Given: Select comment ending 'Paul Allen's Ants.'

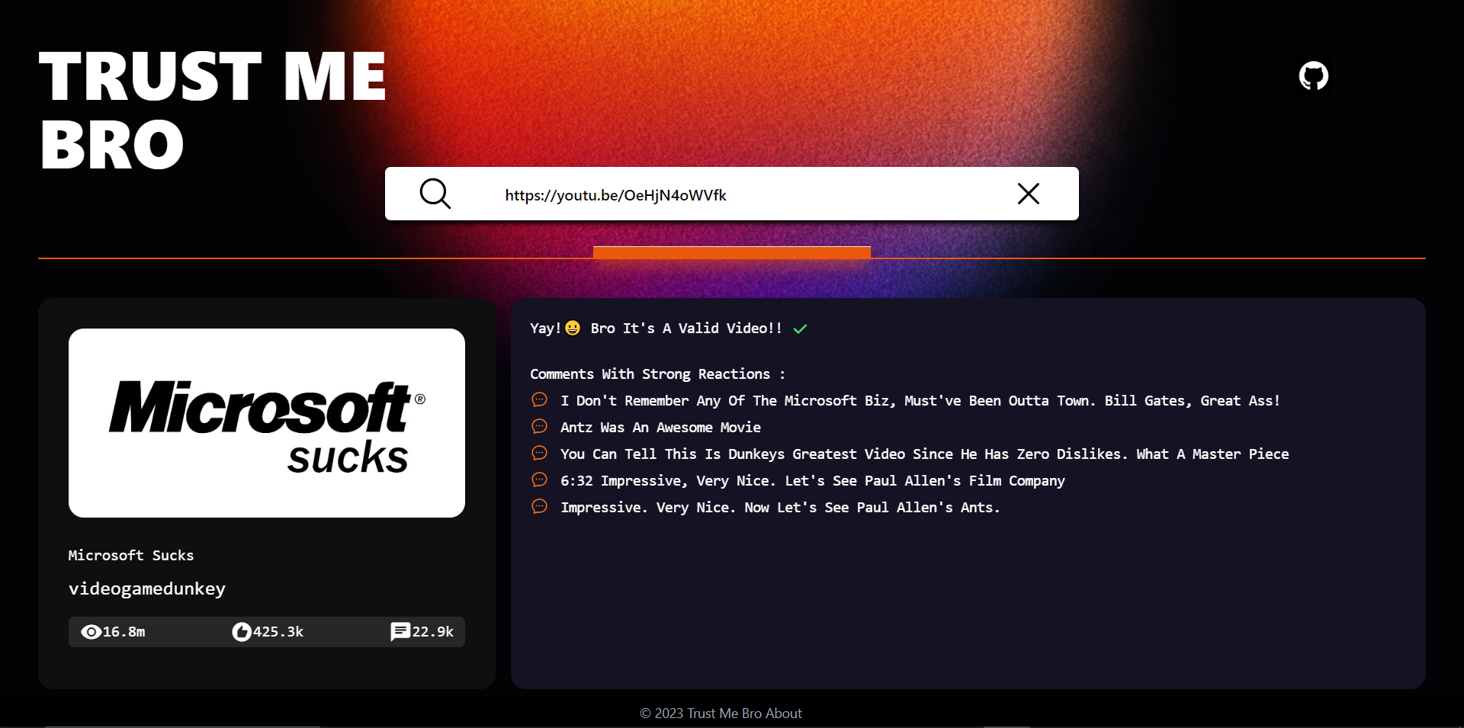Looking at the screenshot, I should [x=780, y=508].
